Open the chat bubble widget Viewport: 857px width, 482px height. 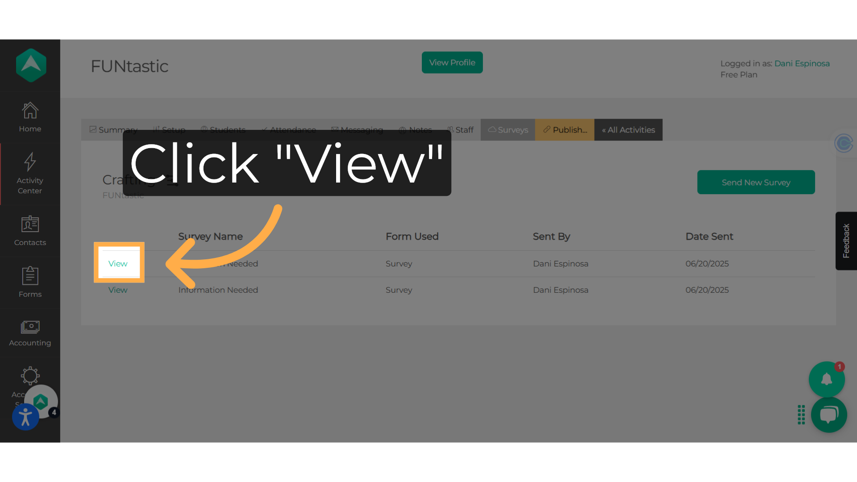pyautogui.click(x=829, y=415)
